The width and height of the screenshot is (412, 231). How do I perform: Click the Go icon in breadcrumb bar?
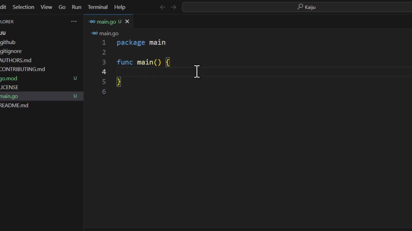click(94, 33)
